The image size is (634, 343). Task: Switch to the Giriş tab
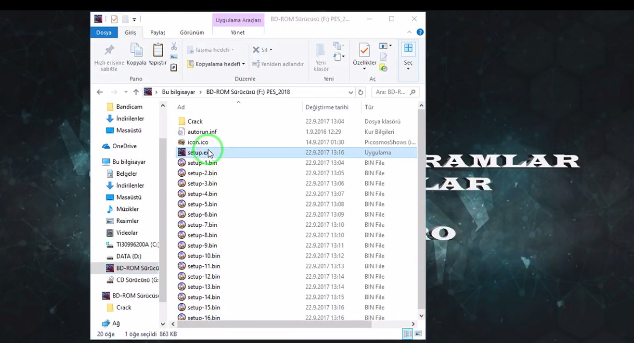coord(131,32)
